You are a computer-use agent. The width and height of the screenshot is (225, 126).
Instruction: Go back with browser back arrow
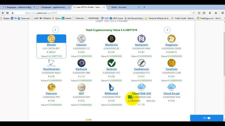[3, 13]
